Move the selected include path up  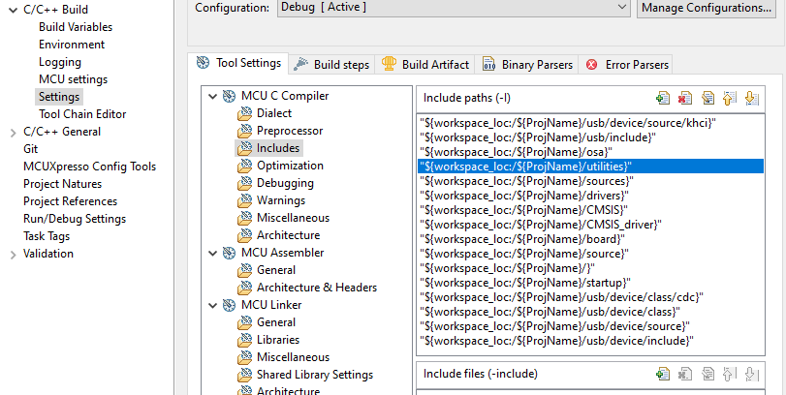click(730, 98)
